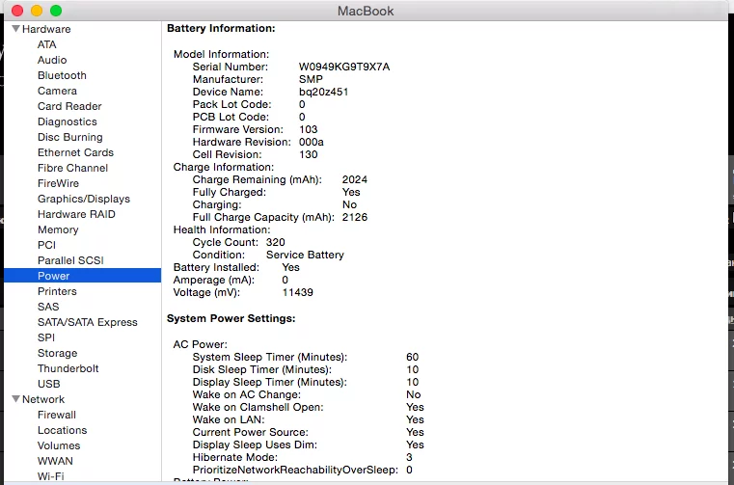The height and width of the screenshot is (485, 734).
Task: Open the Card Reader section
Action: click(x=69, y=106)
